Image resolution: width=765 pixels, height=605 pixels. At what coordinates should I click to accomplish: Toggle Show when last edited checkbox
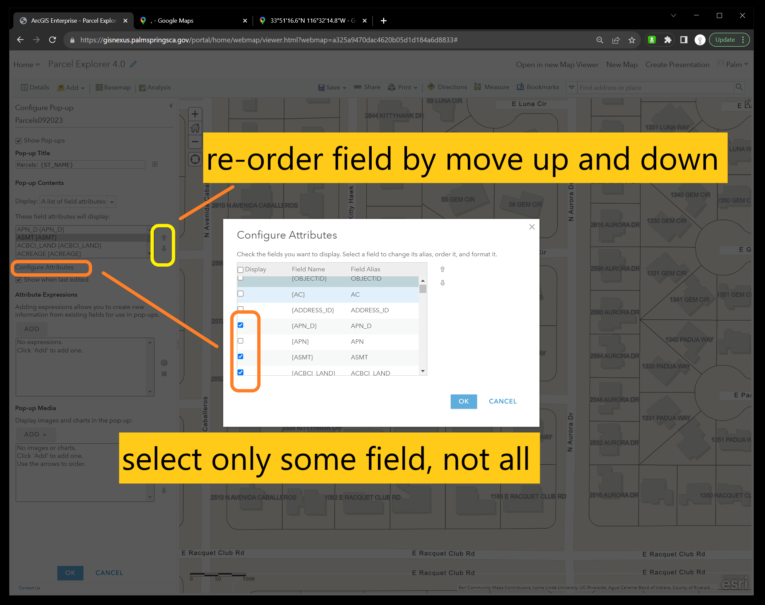(18, 280)
